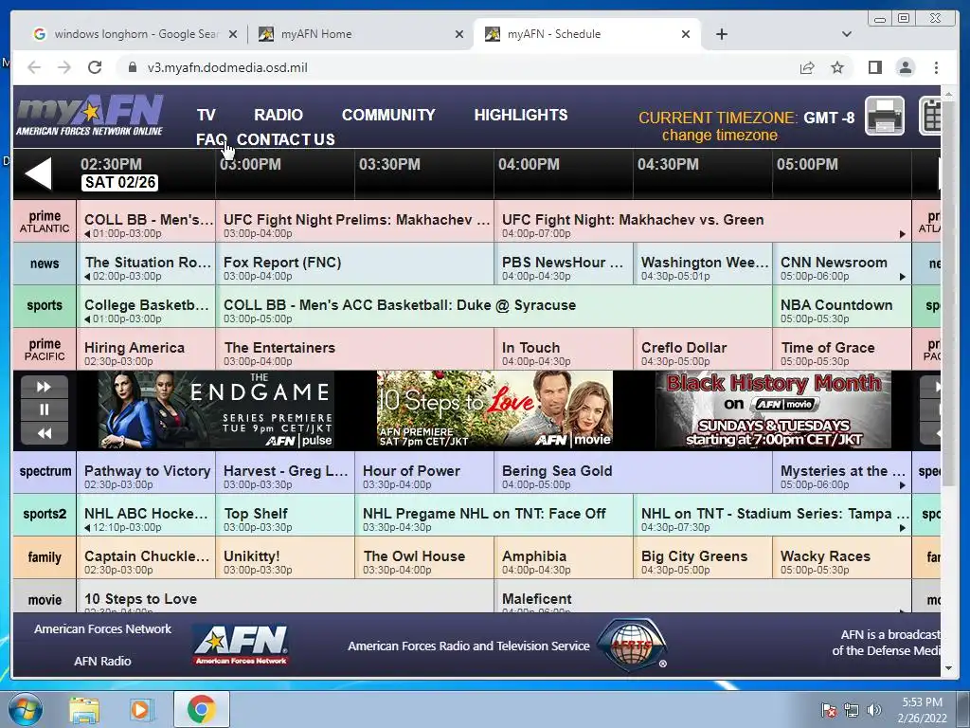Pause the promo banner carousel

(44, 409)
